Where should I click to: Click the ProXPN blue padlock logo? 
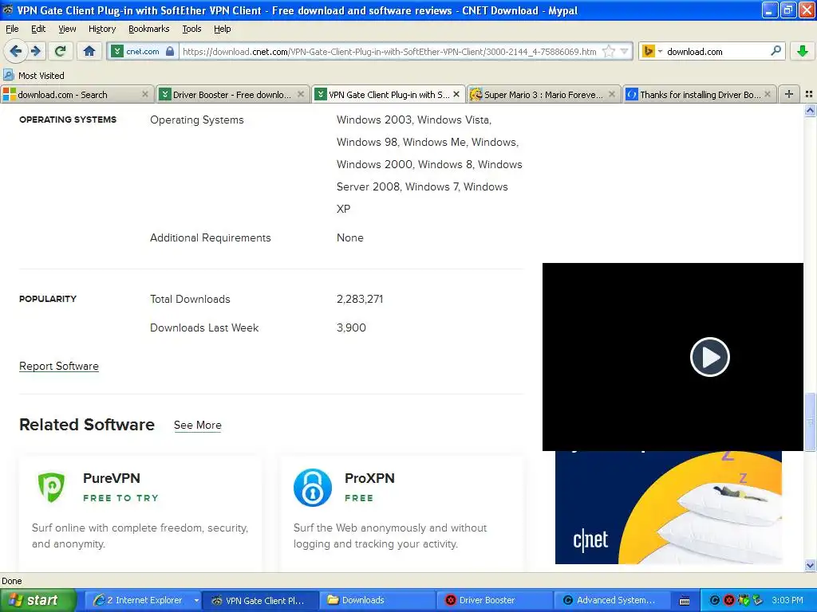point(313,488)
